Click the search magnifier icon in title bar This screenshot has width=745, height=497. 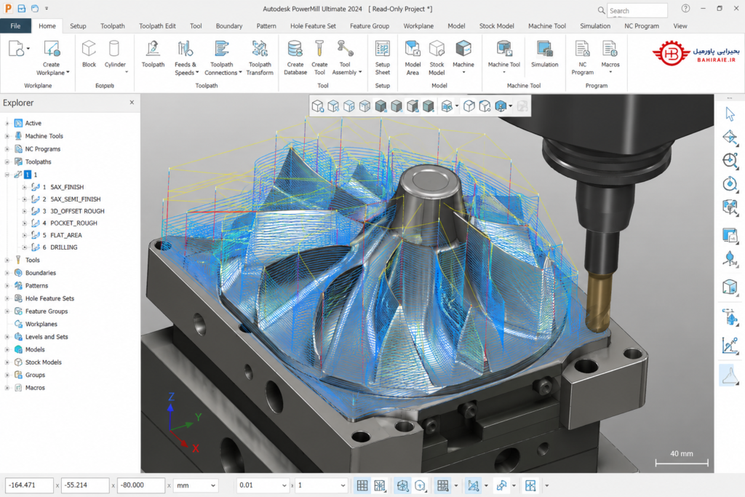click(602, 10)
